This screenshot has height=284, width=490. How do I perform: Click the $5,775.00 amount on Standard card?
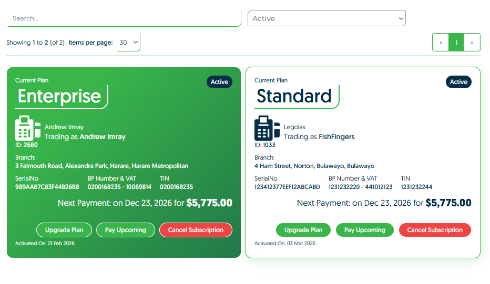pos(448,203)
